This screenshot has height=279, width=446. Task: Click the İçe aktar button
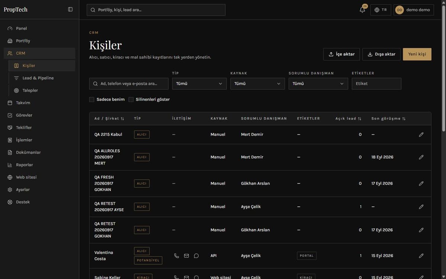342,54
